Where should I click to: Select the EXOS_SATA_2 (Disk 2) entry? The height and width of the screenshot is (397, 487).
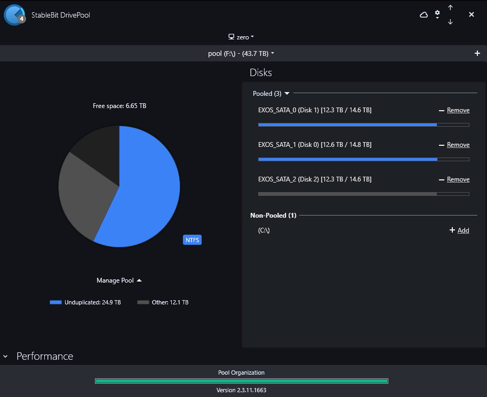point(315,179)
